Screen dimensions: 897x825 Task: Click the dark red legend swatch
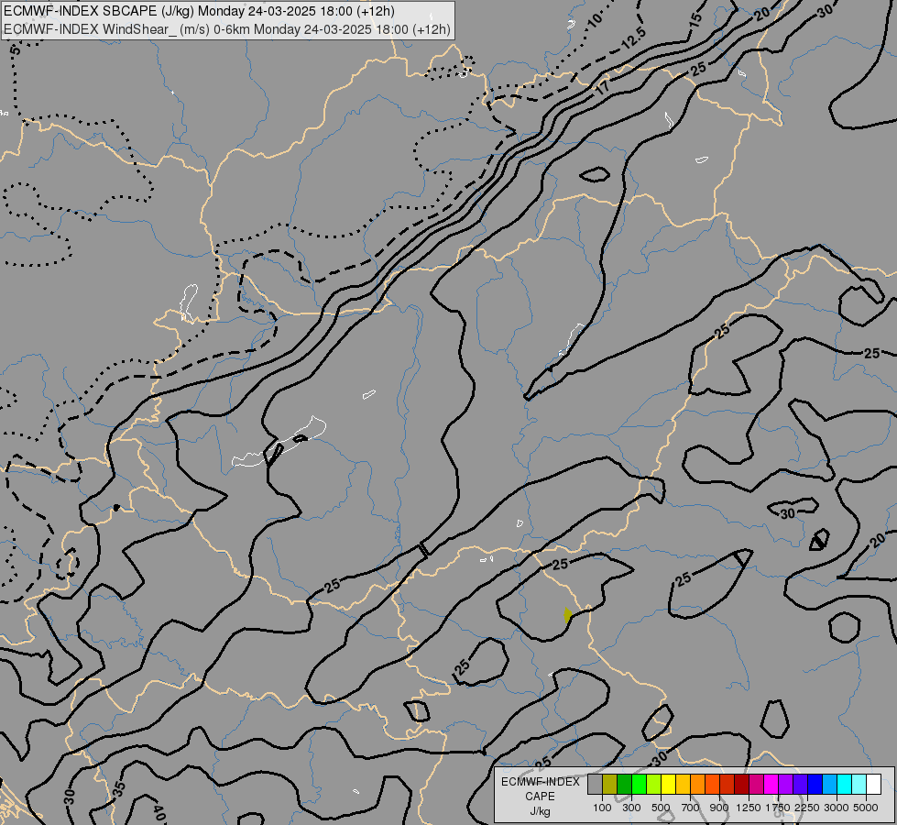point(741,784)
